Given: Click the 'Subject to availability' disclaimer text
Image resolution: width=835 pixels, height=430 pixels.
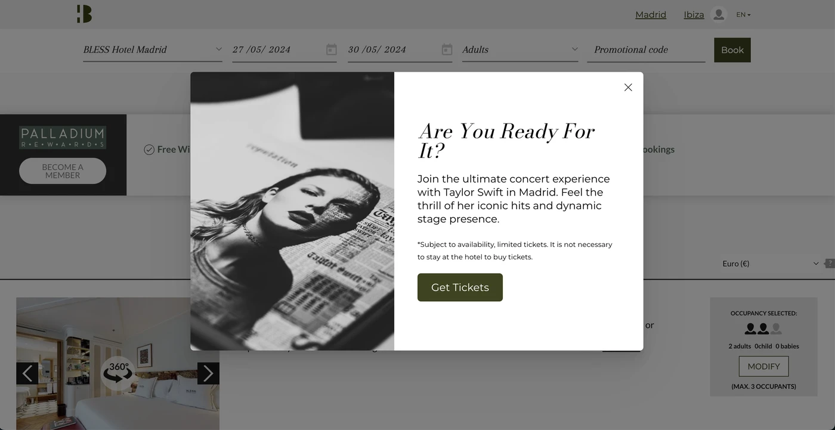Looking at the screenshot, I should (x=515, y=250).
